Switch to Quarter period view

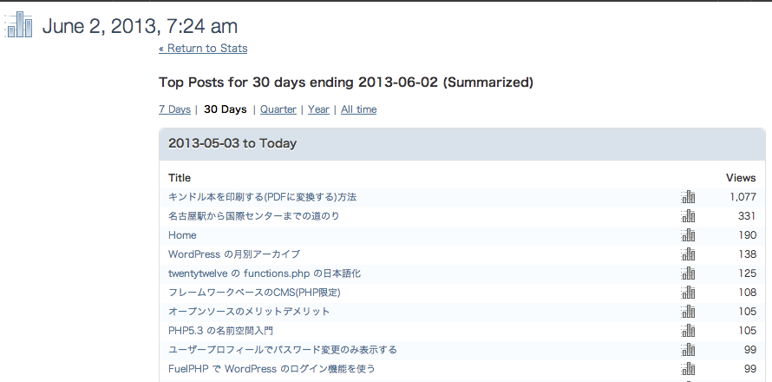pos(278,109)
